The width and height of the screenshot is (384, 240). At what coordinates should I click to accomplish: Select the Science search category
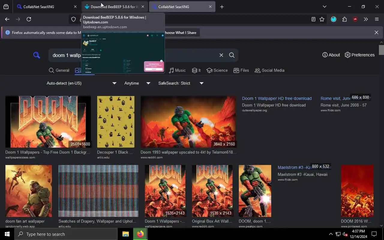(217, 70)
